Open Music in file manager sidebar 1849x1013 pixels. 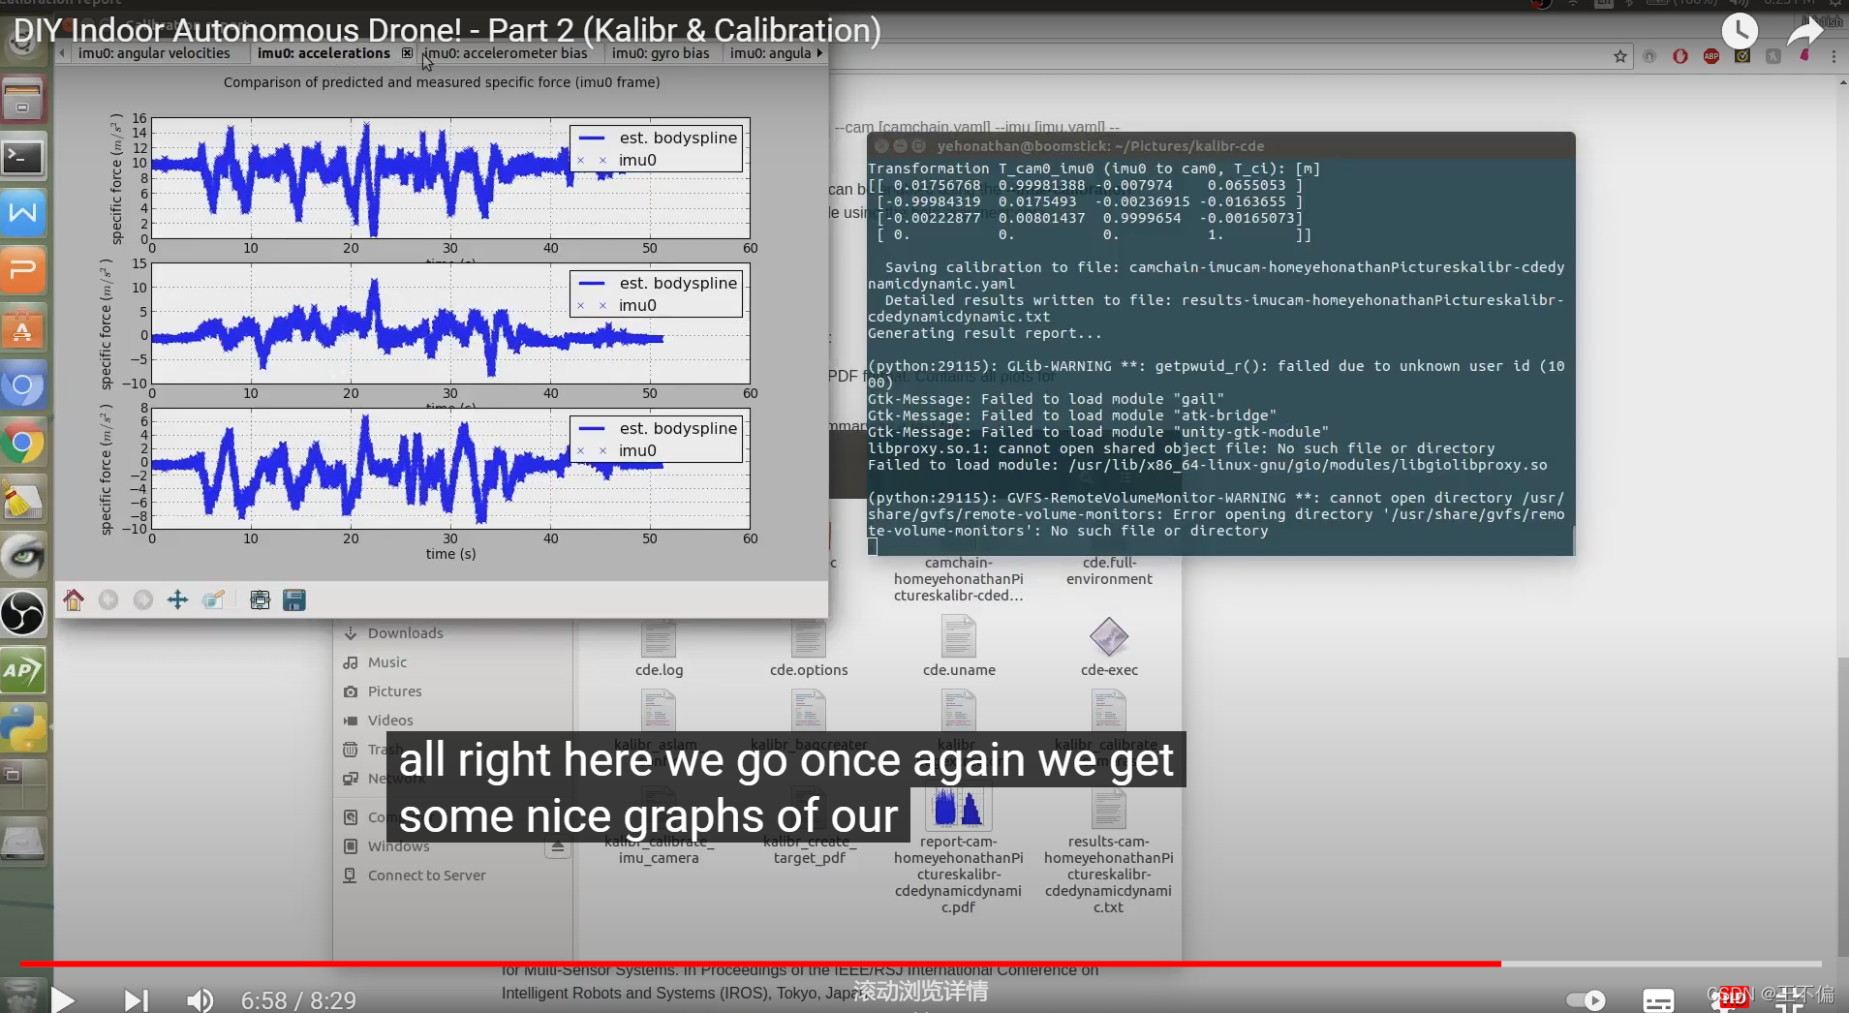(387, 662)
